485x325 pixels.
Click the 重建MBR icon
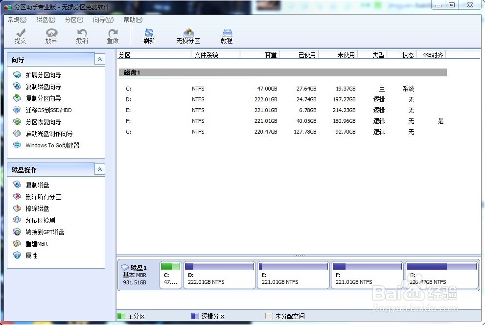[17, 244]
